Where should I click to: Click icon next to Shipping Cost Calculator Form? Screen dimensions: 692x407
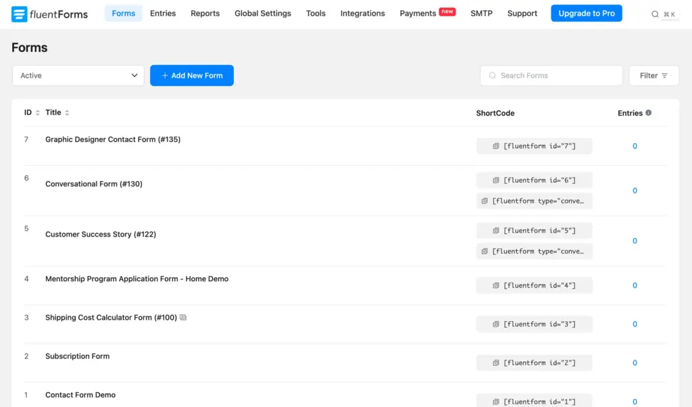coord(183,318)
